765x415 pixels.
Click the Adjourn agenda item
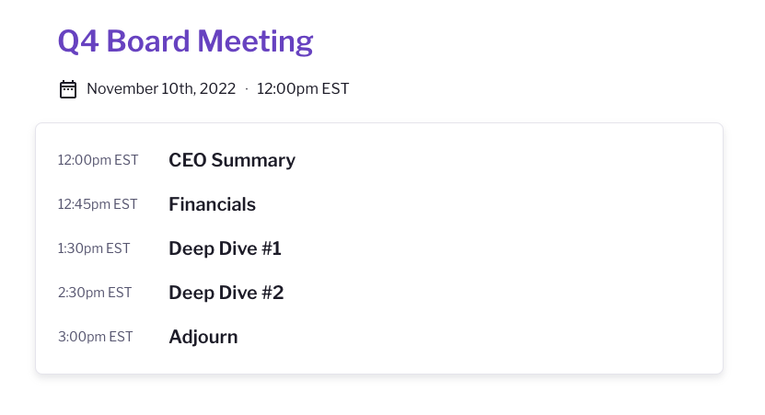pos(203,337)
